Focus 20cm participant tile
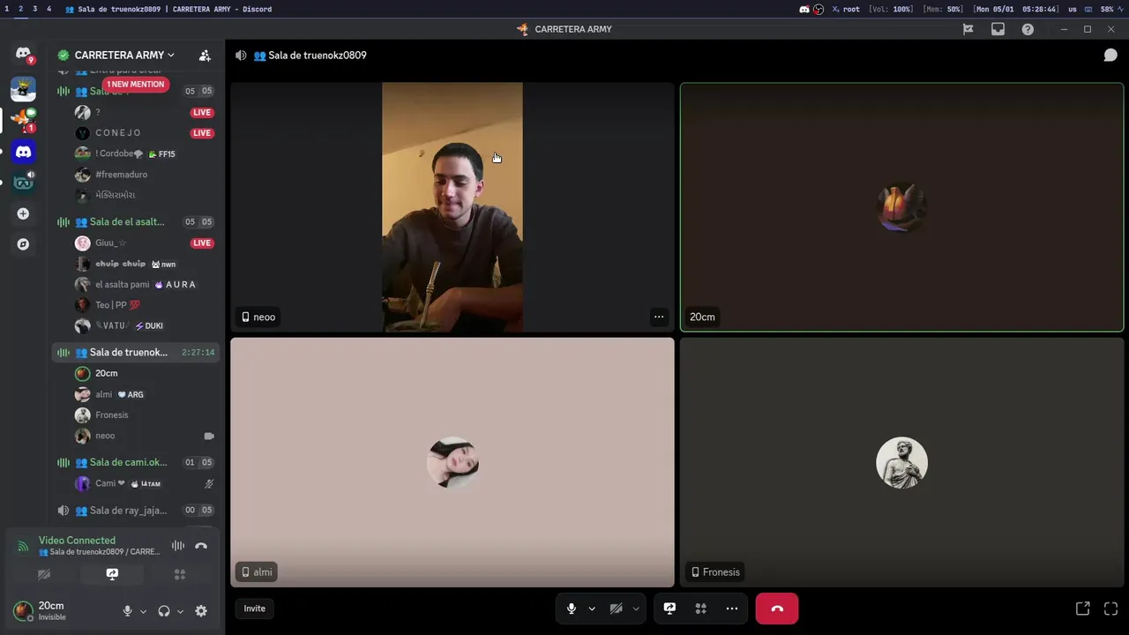The height and width of the screenshot is (635, 1129). [x=901, y=207]
